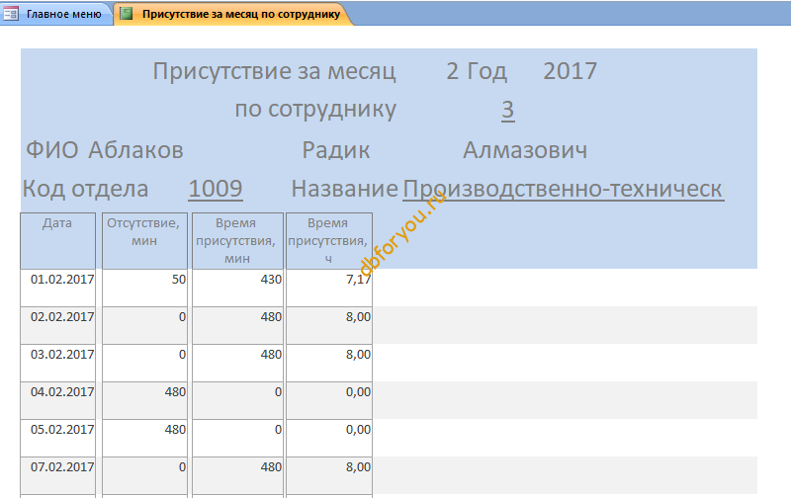
Task: Click the Время присутствия, мин column header
Action: point(237,240)
